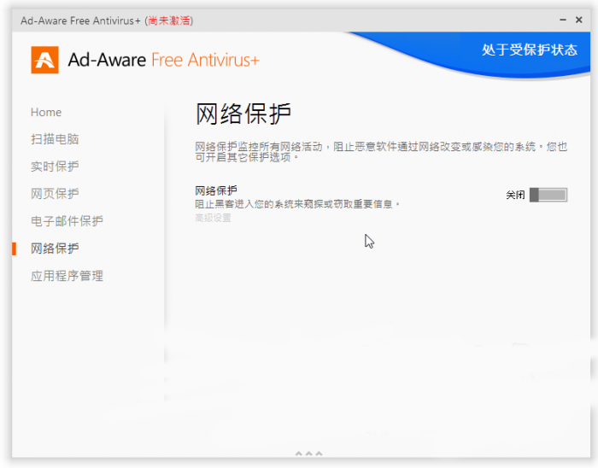Open the 高级设置 link
The height and width of the screenshot is (468, 598).
click(x=213, y=218)
